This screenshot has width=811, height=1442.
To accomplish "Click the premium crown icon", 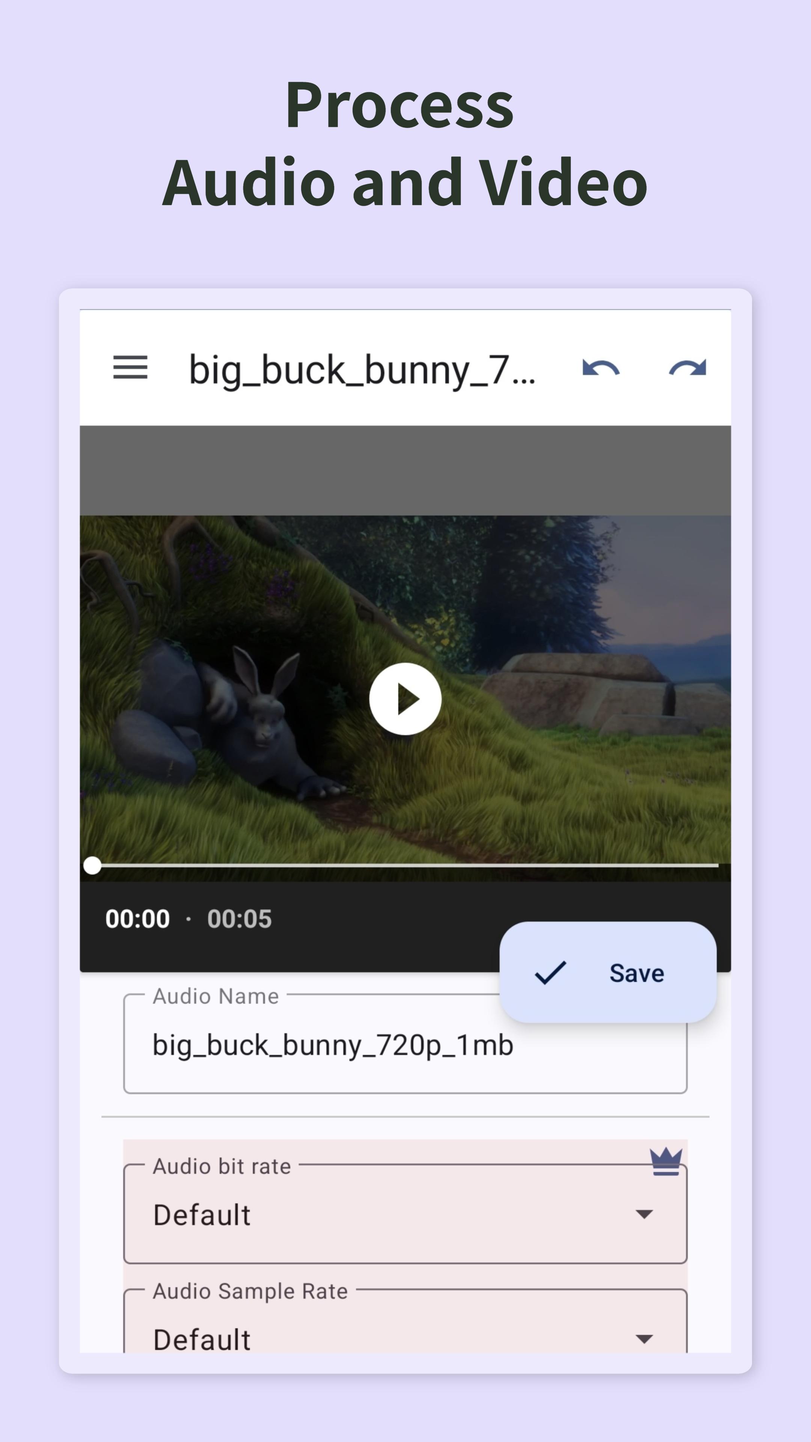I will [665, 1161].
